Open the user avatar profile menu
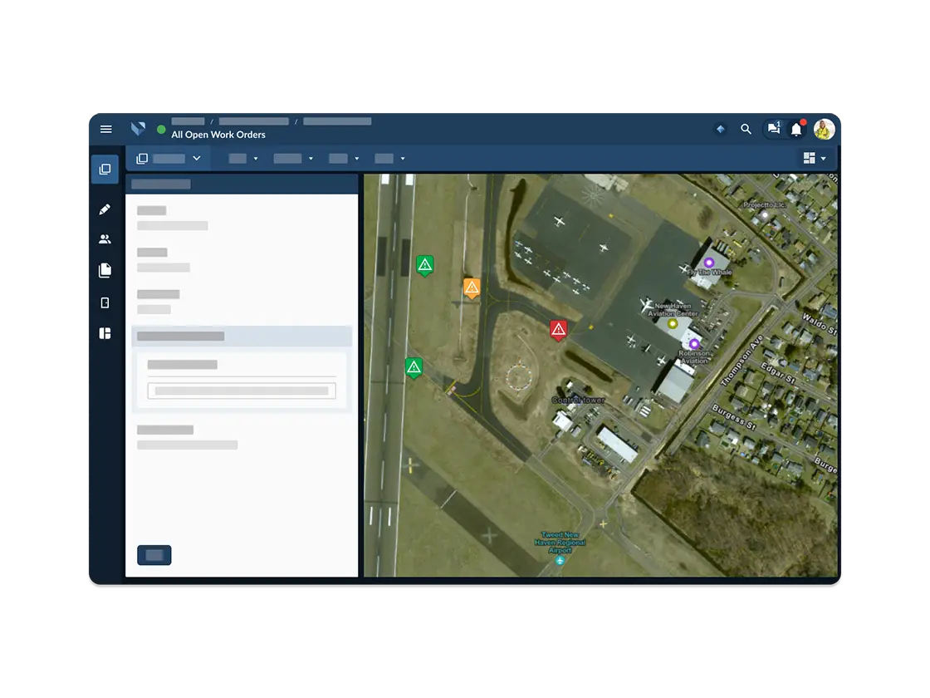This screenshot has height=698, width=930. [x=824, y=129]
